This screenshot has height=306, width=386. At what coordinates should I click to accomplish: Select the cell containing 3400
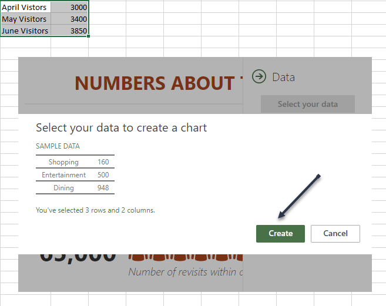pyautogui.click(x=69, y=19)
